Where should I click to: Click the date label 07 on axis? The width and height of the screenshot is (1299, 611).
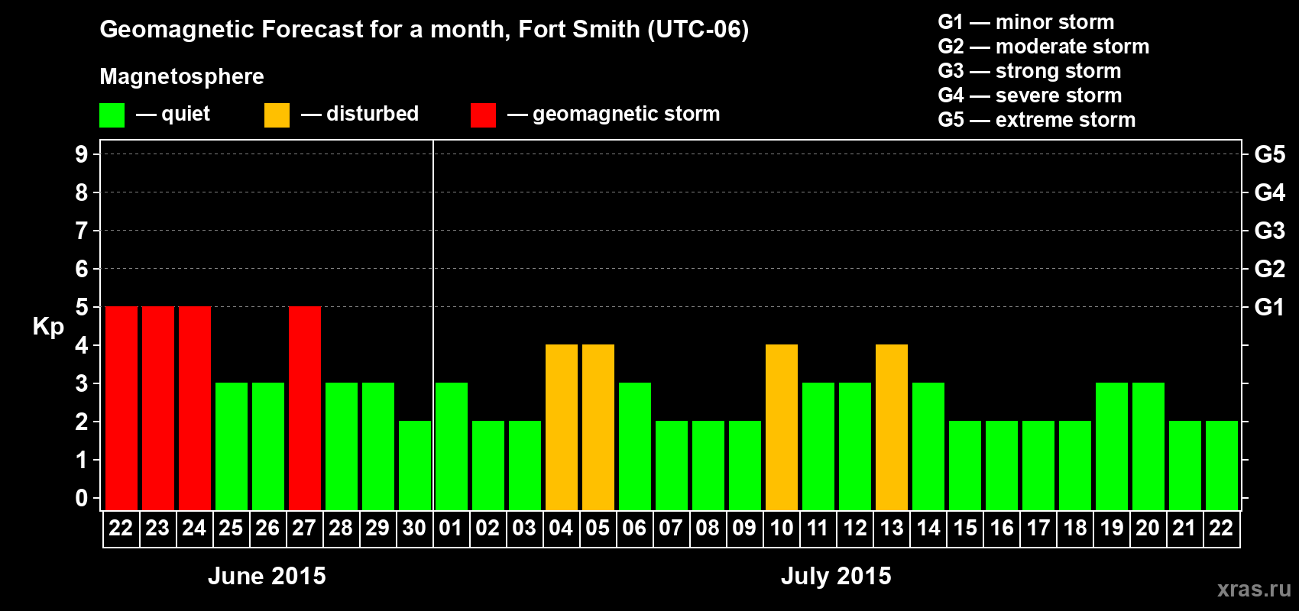(671, 528)
